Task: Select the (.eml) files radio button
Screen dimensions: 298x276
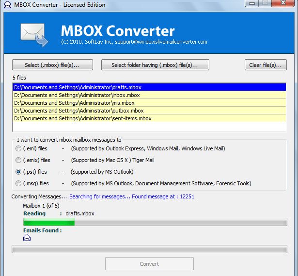Action: click(x=18, y=148)
